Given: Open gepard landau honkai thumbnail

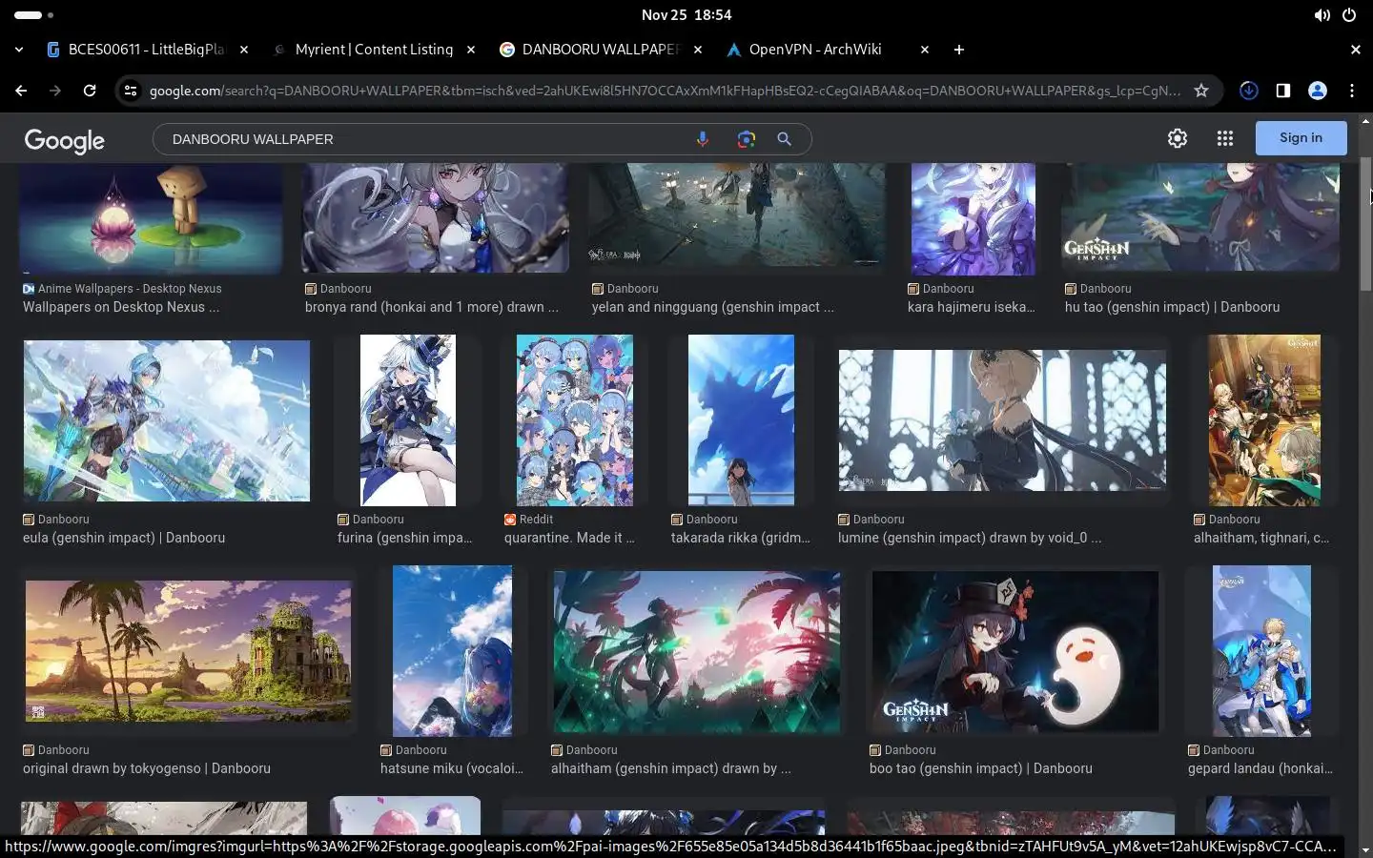Looking at the screenshot, I should tap(1261, 651).
